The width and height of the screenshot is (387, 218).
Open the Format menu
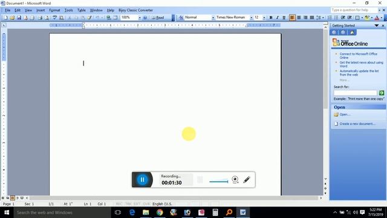pyautogui.click(x=54, y=10)
